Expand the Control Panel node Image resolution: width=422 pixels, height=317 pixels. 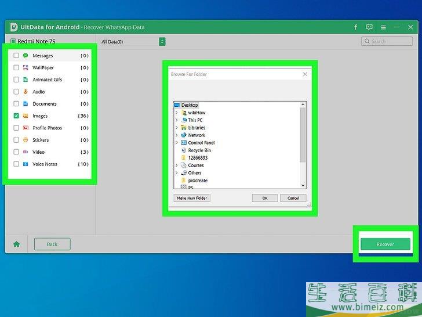pyautogui.click(x=177, y=143)
